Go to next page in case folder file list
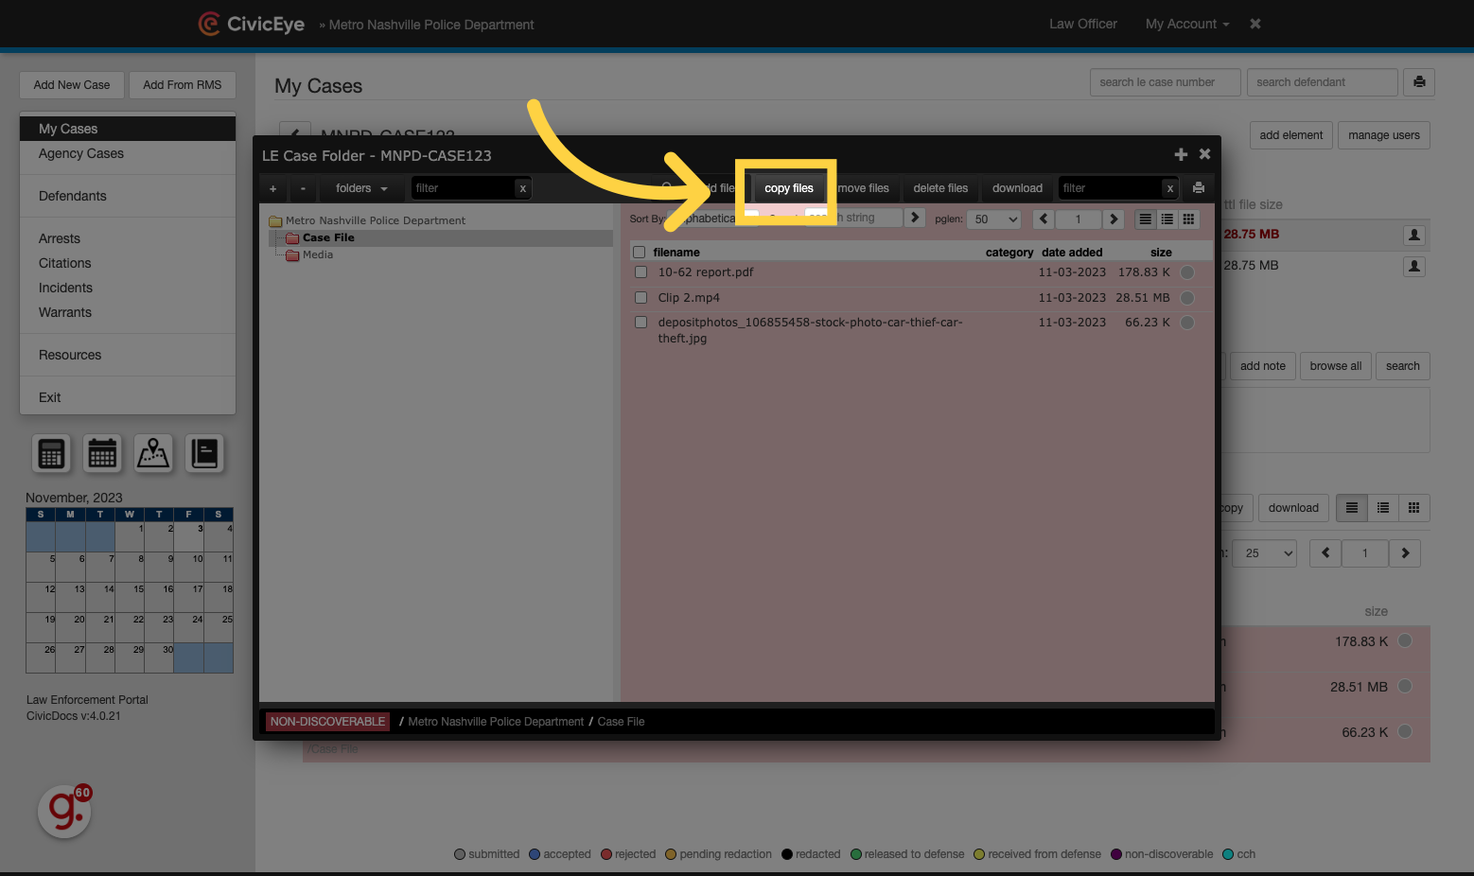This screenshot has height=876, width=1474. [1114, 219]
